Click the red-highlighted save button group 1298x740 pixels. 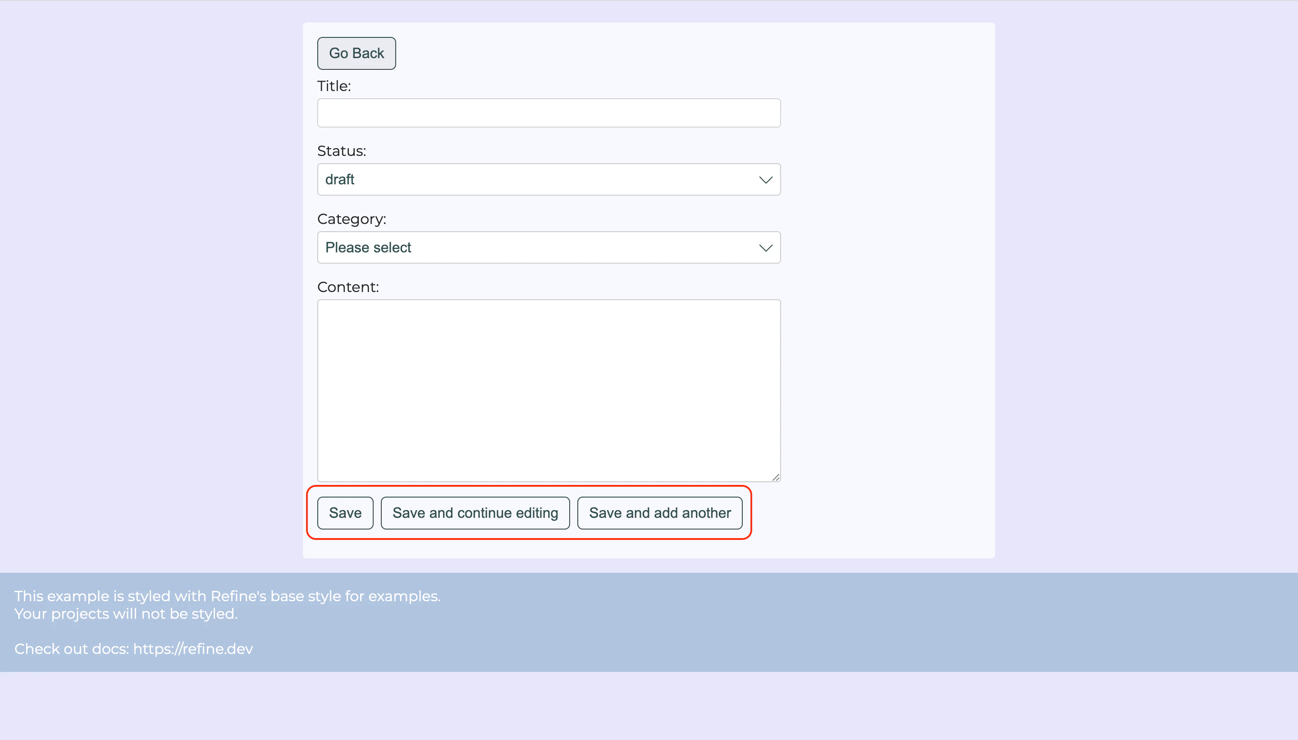click(x=529, y=513)
